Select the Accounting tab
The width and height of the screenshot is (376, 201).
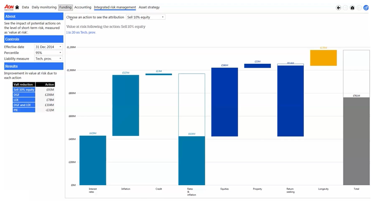pyautogui.click(x=83, y=7)
